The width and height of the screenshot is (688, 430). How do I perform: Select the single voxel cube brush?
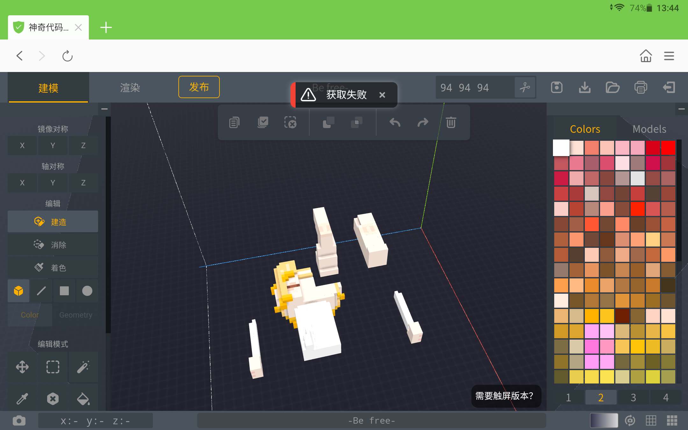coord(18,291)
